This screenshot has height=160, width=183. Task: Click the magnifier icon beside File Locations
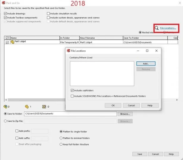pyautogui.click(x=157, y=28)
